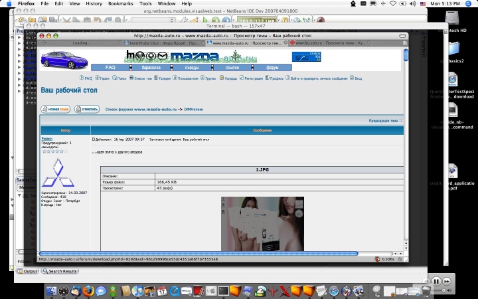The width and height of the screenshot is (478, 299).
Task: Open the History menu
Action: [94, 4]
